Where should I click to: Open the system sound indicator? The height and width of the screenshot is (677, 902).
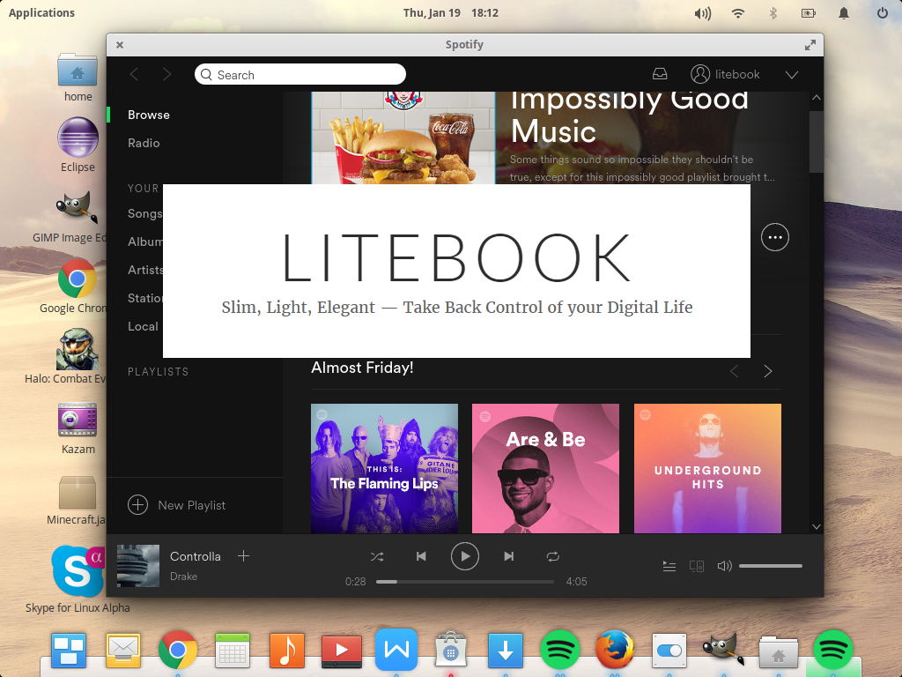702,13
